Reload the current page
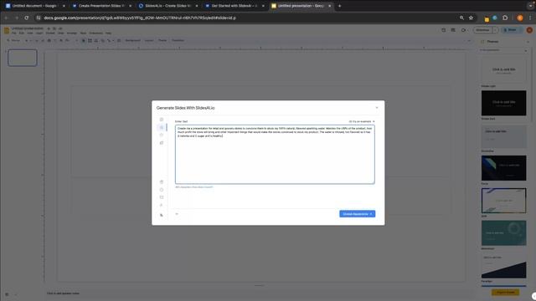Image resolution: width=536 pixels, height=301 pixels. tap(27, 18)
